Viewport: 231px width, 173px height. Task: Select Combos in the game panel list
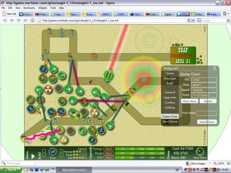coord(170,102)
